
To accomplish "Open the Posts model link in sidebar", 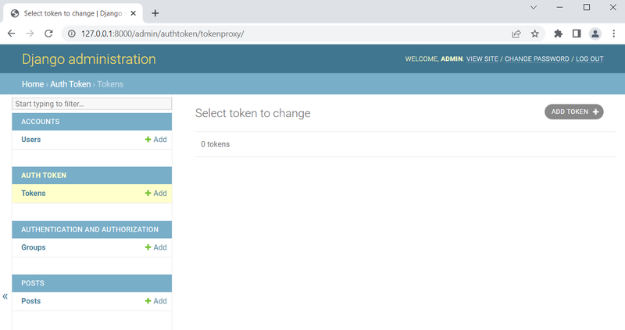I will 31,301.
